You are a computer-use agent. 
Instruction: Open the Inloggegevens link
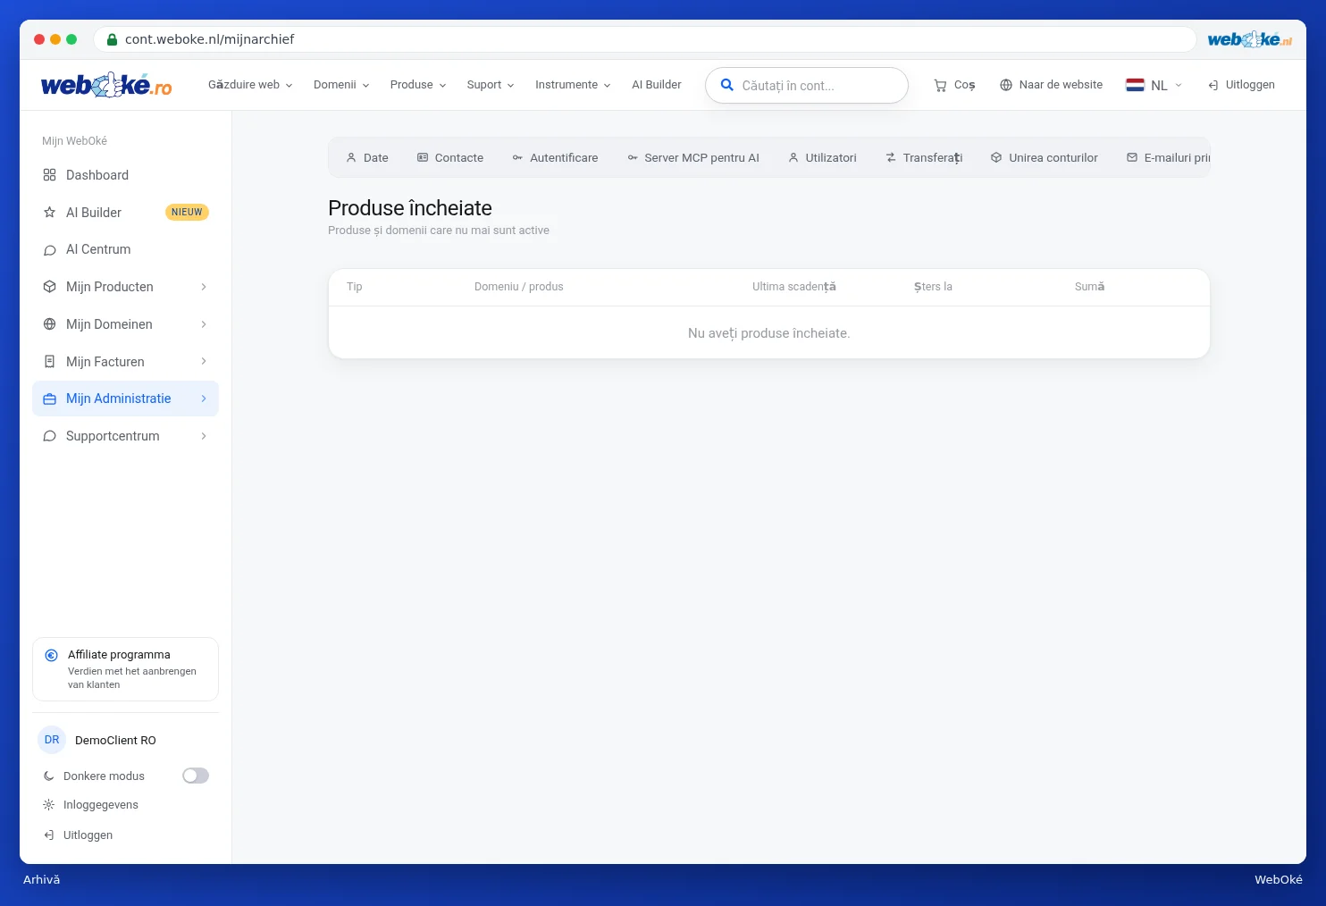click(101, 805)
